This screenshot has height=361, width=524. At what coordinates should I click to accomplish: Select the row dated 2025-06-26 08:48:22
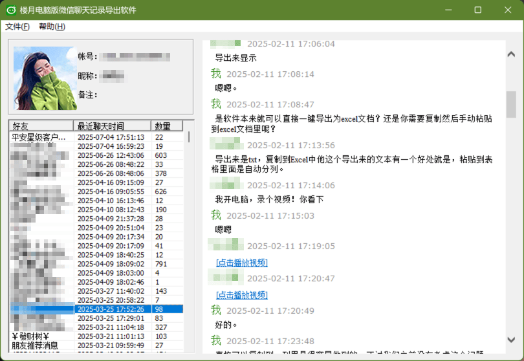coord(96,164)
